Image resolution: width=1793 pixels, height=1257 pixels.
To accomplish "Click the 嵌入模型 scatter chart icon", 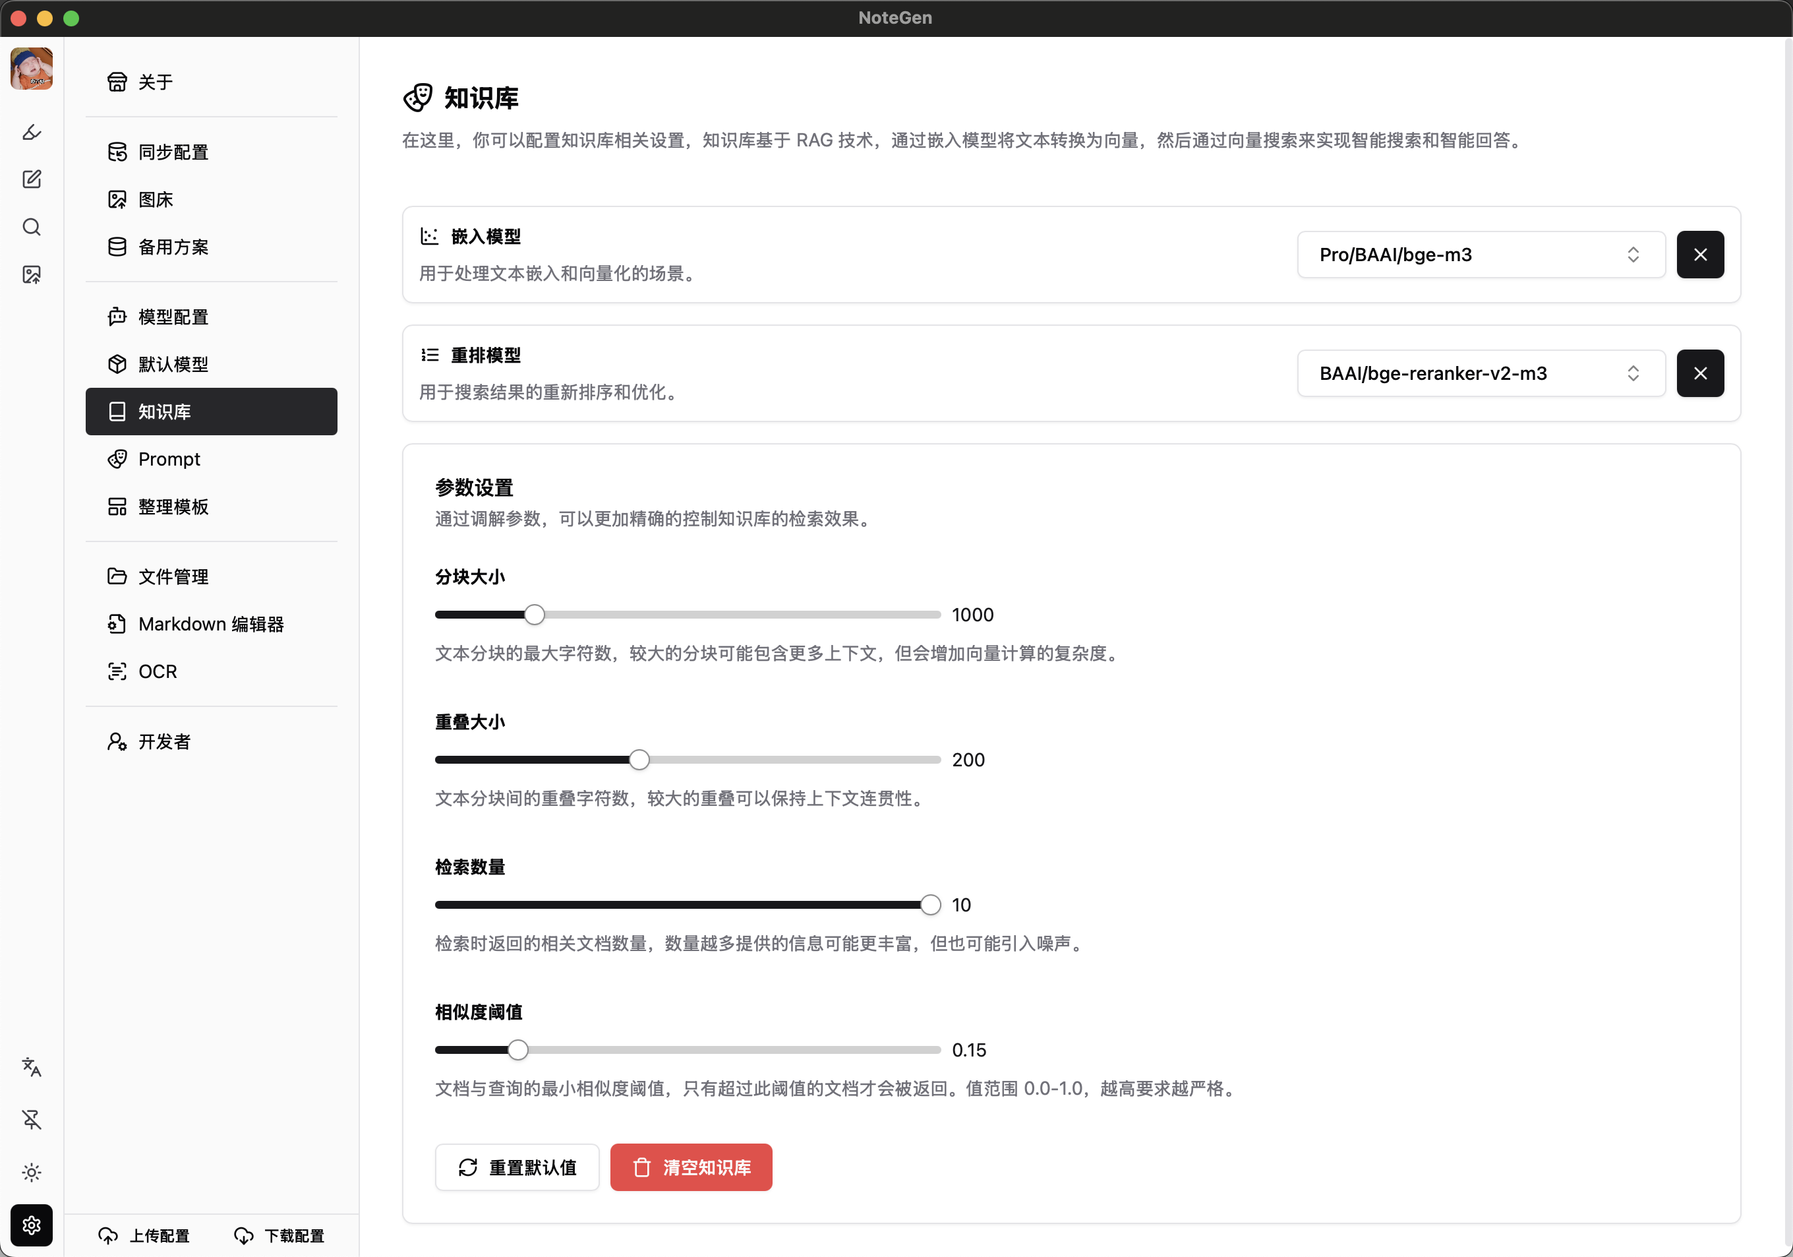I will [430, 236].
